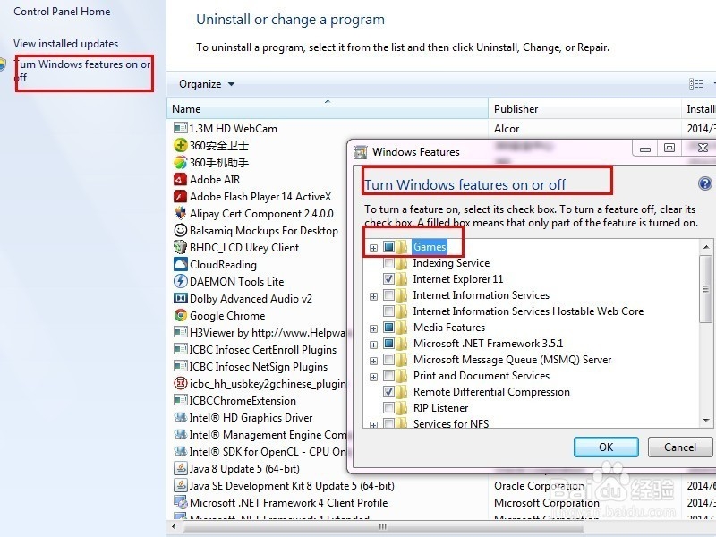Click the DAEMON Tools Lite lightning icon
The height and width of the screenshot is (537, 716).
[181, 281]
